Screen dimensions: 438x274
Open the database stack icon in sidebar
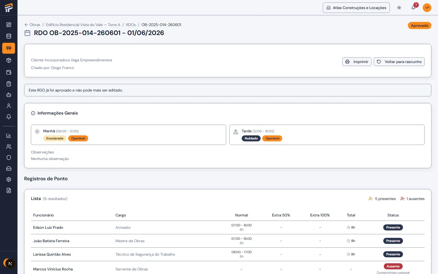(9, 36)
